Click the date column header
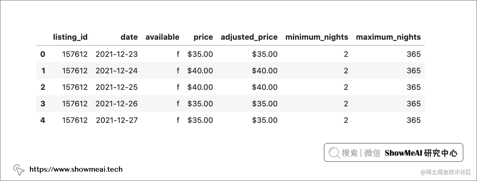This screenshot has height=181, width=477. point(129,37)
